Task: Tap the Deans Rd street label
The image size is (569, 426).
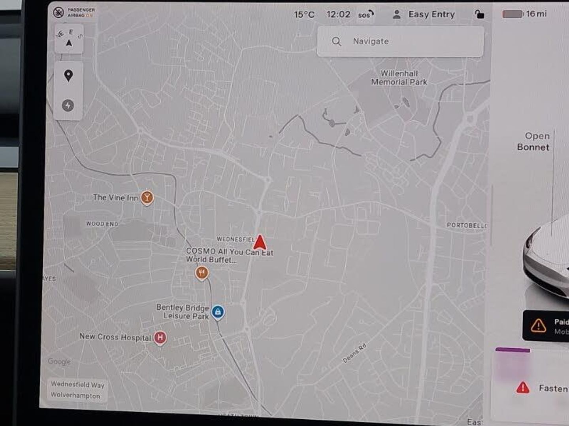Action: (354, 353)
